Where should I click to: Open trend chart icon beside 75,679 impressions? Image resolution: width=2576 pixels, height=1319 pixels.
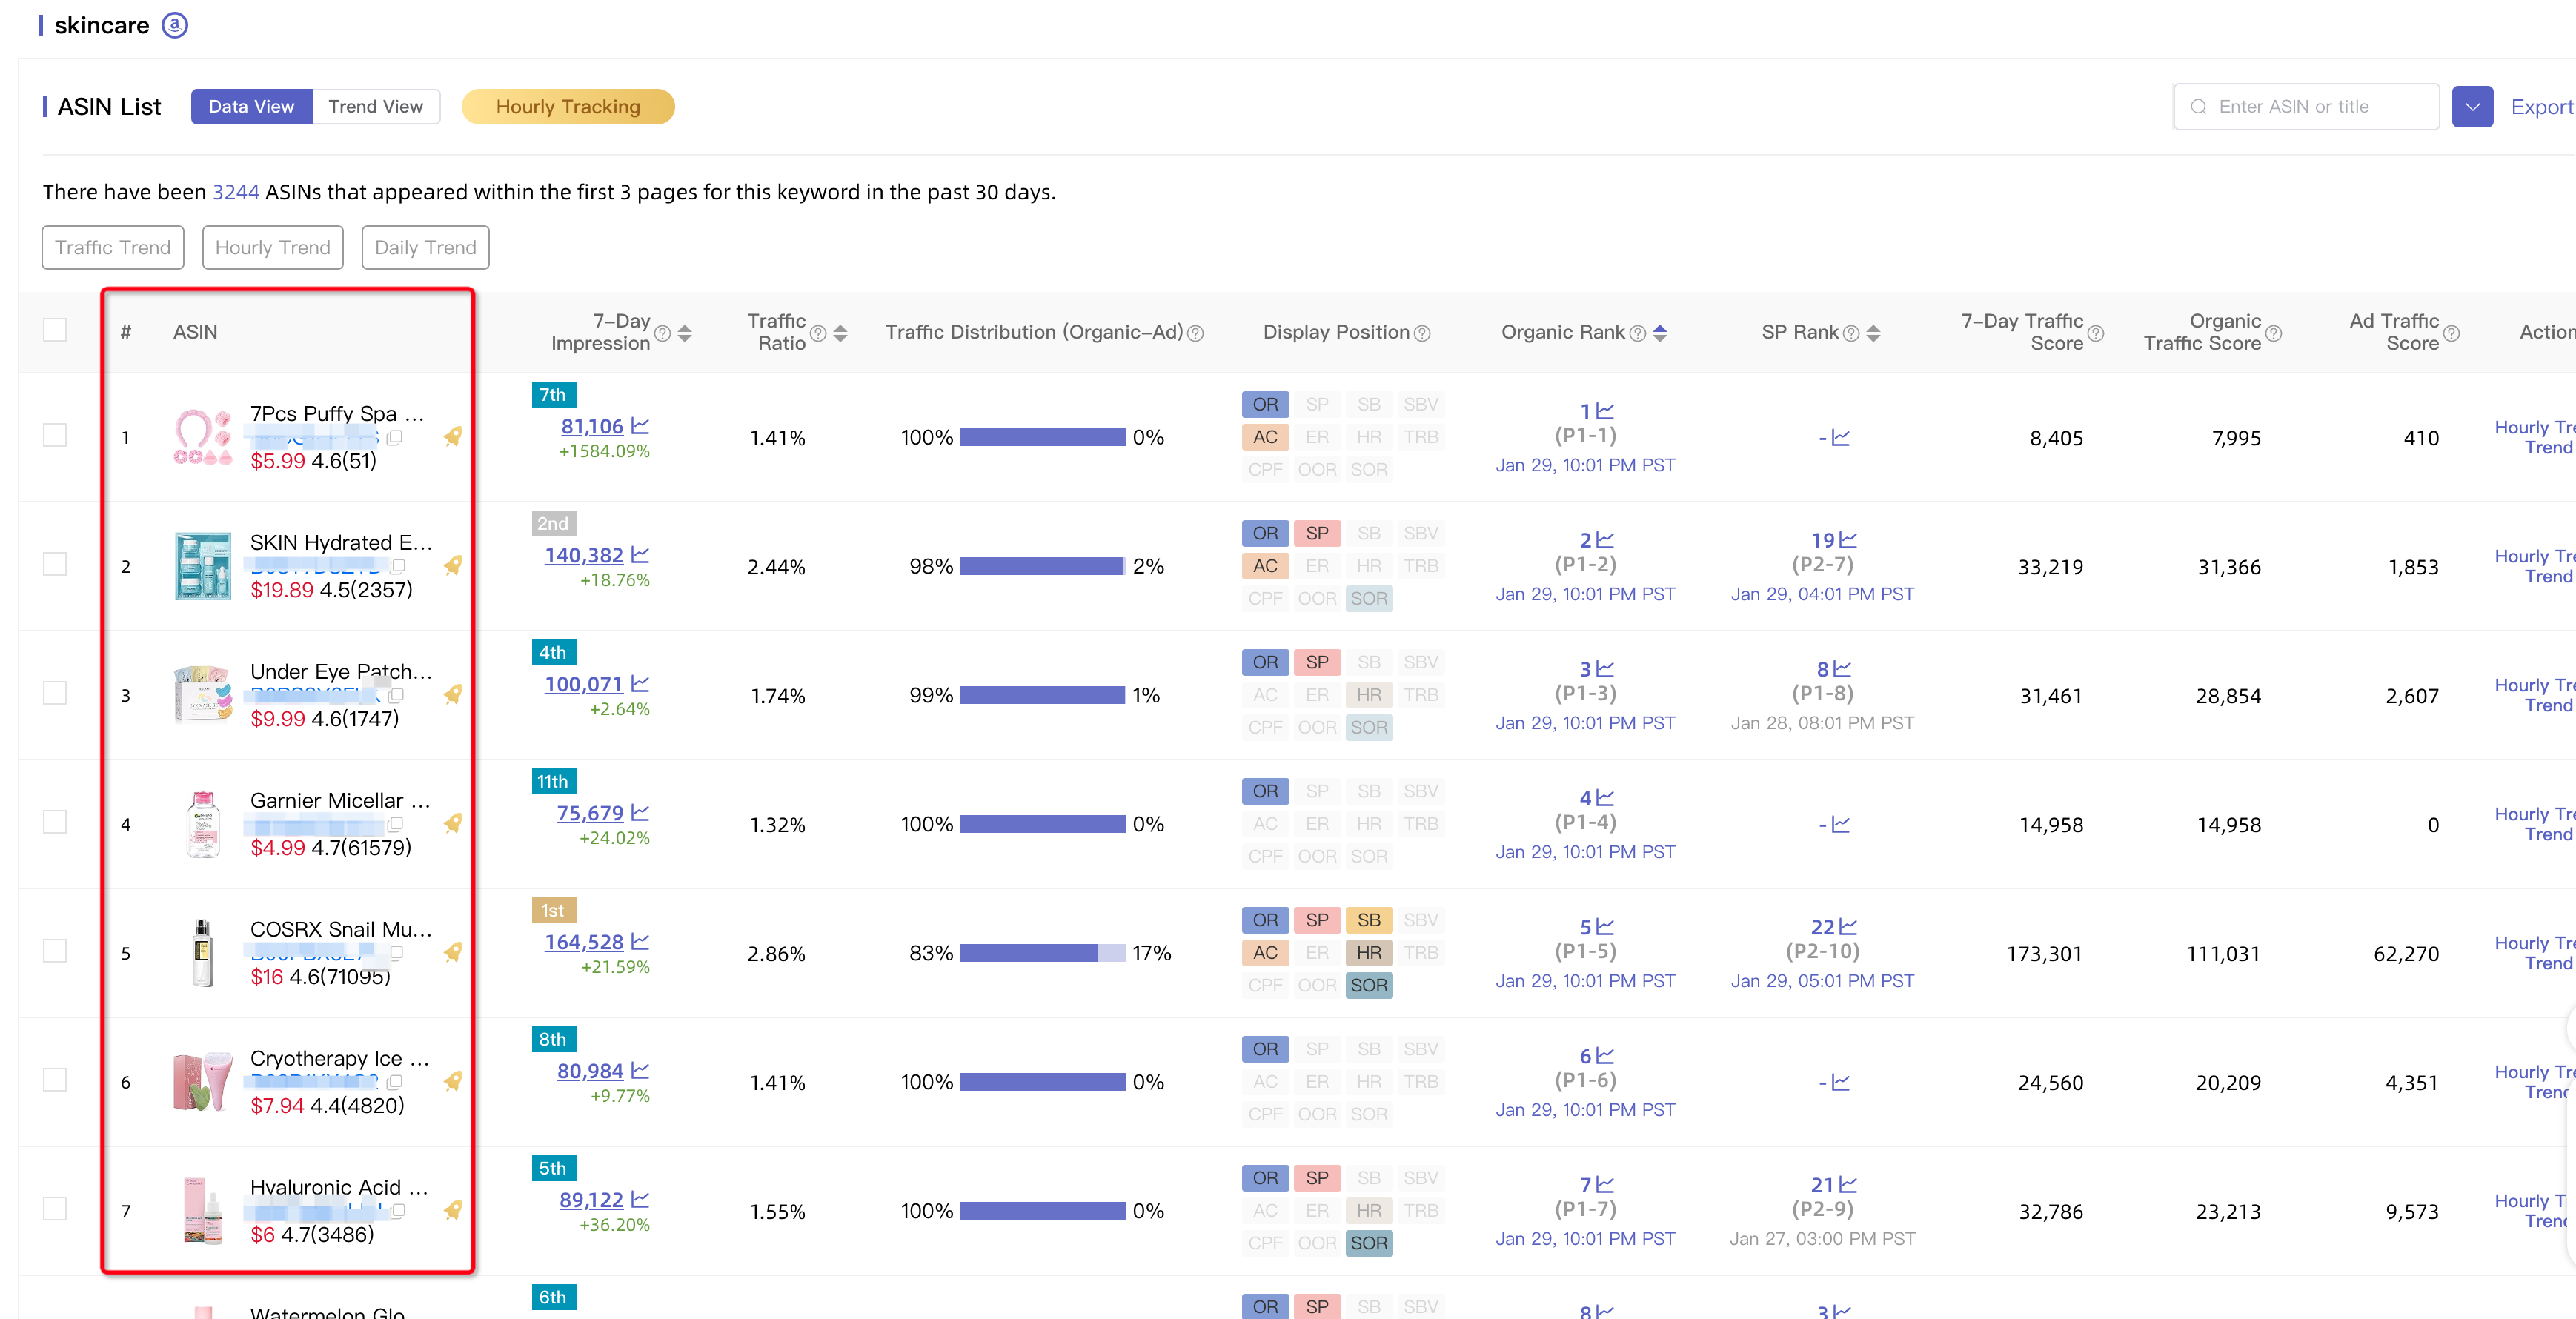pyautogui.click(x=641, y=813)
